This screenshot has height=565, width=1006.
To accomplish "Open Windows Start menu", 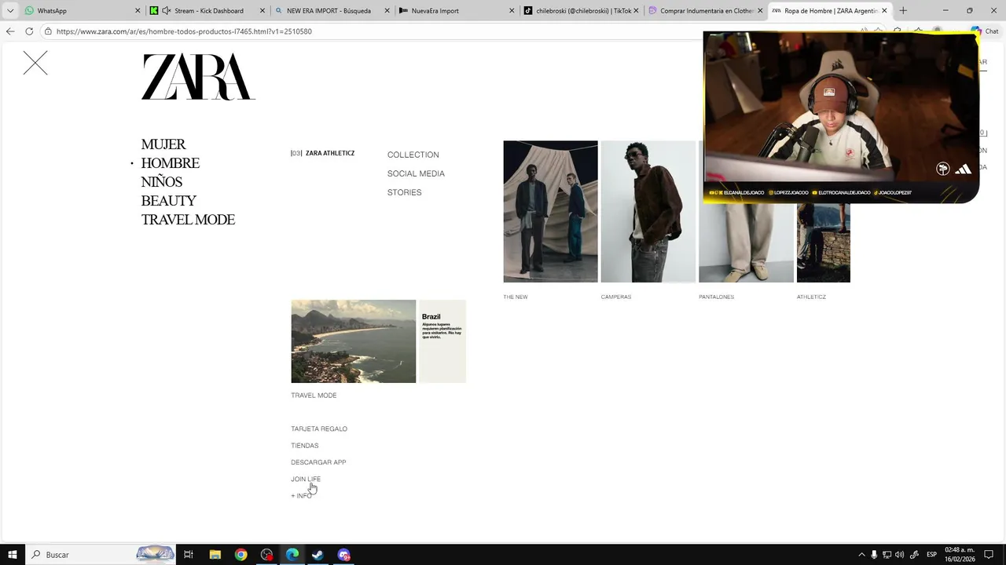I will (x=12, y=555).
